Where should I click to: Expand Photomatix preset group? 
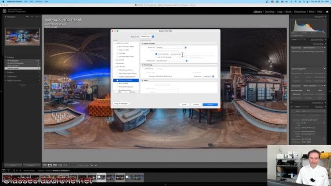pos(115,63)
